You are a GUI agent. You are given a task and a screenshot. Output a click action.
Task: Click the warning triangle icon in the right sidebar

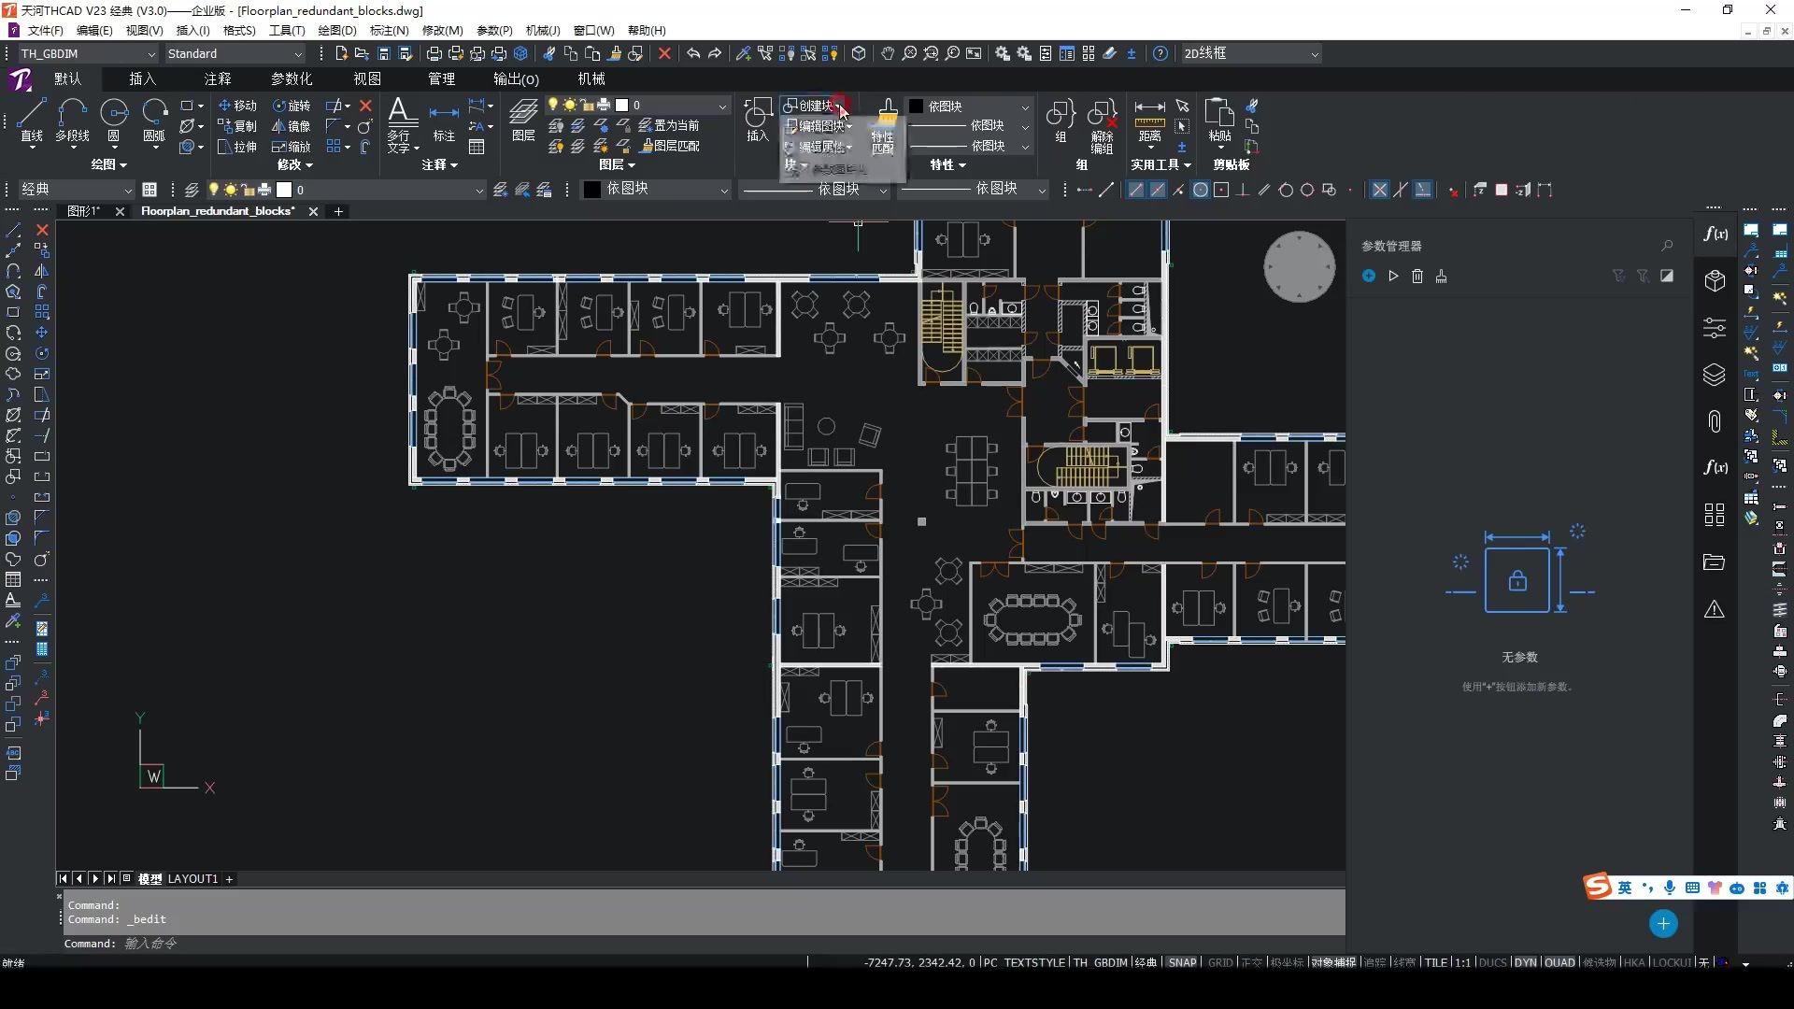[1714, 609]
